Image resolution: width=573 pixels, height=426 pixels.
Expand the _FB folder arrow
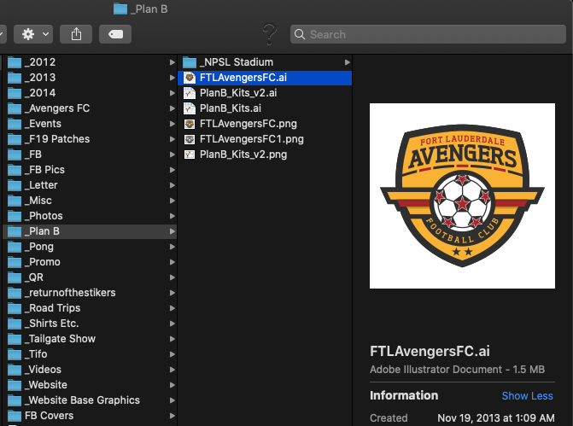click(172, 155)
